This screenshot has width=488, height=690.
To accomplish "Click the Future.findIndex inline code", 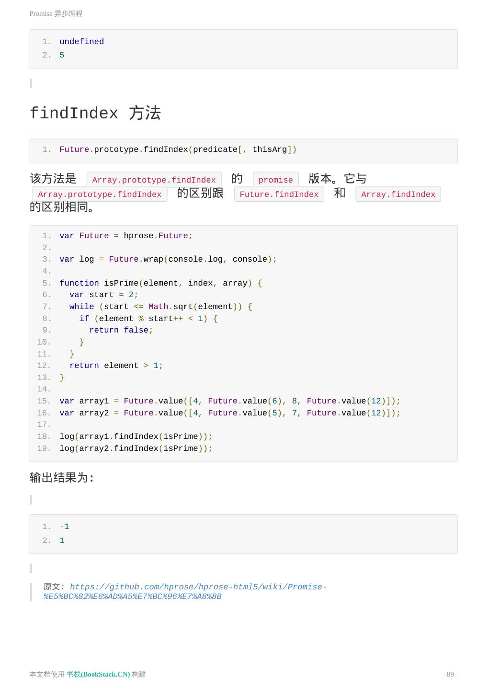I will click(x=279, y=195).
